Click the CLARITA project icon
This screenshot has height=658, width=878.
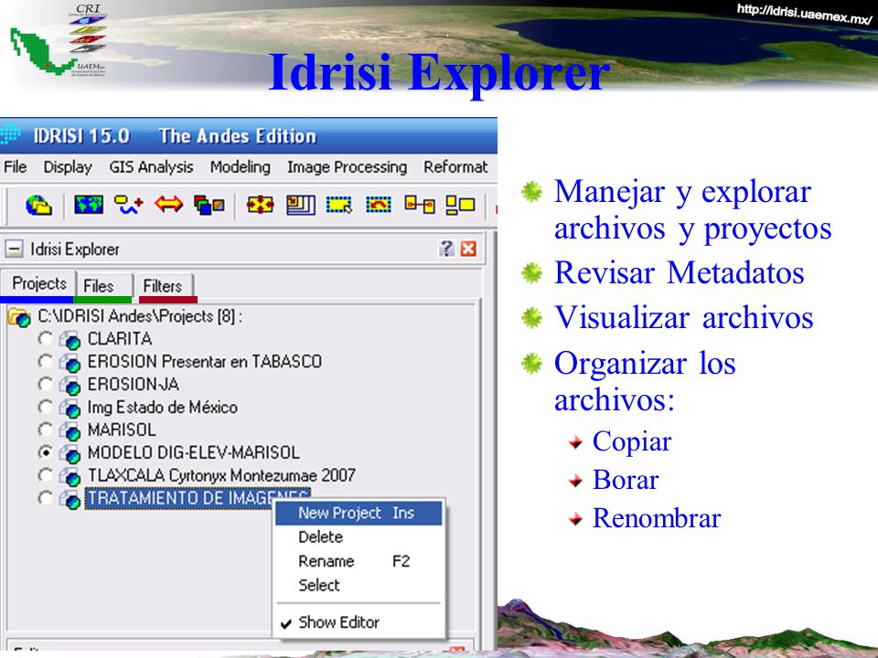pyautogui.click(x=70, y=340)
